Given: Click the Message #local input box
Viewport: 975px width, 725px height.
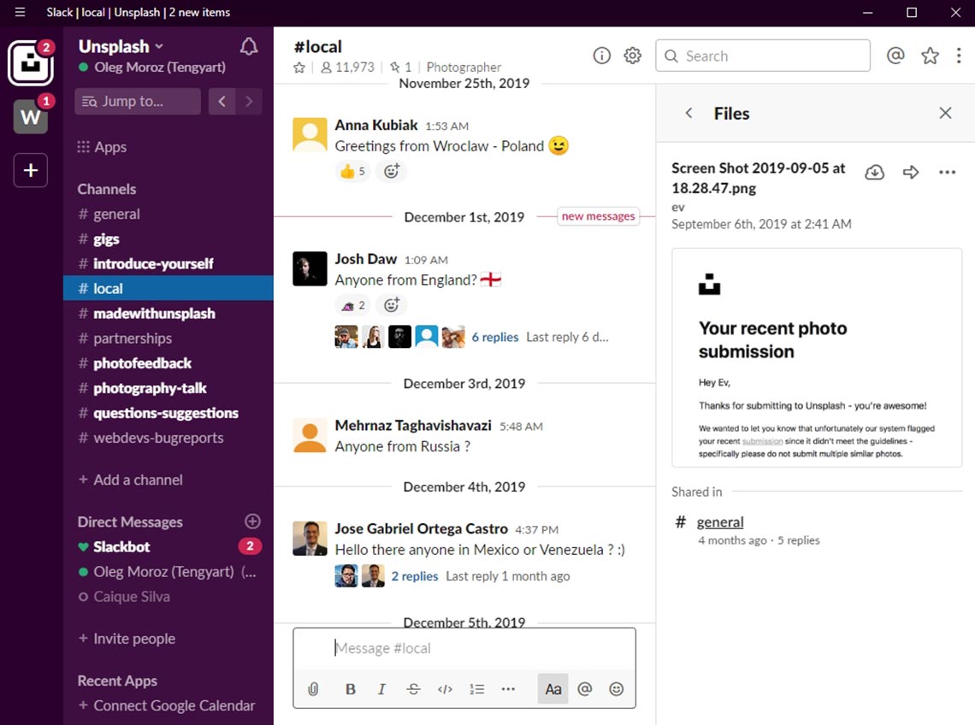Looking at the screenshot, I should click(x=464, y=648).
